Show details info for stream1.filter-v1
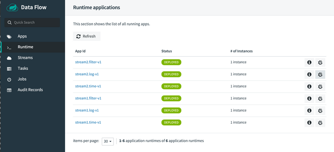Viewport: 334px width, 152px height. click(309, 99)
